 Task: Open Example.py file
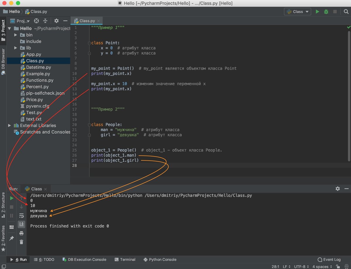(x=38, y=73)
